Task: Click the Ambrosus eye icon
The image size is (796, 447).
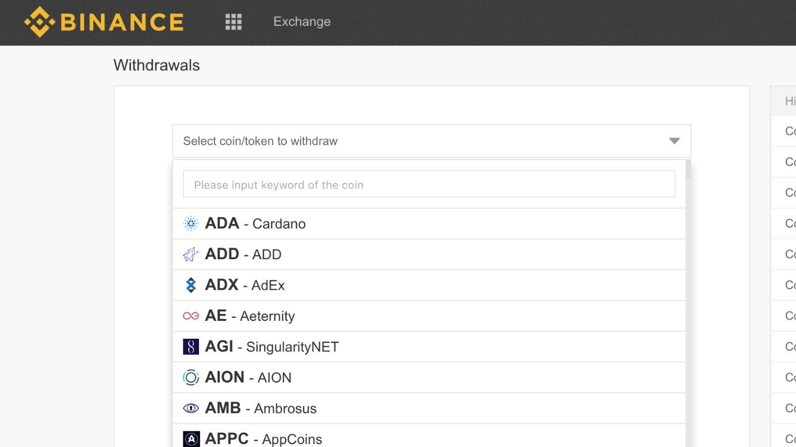Action: pos(191,408)
